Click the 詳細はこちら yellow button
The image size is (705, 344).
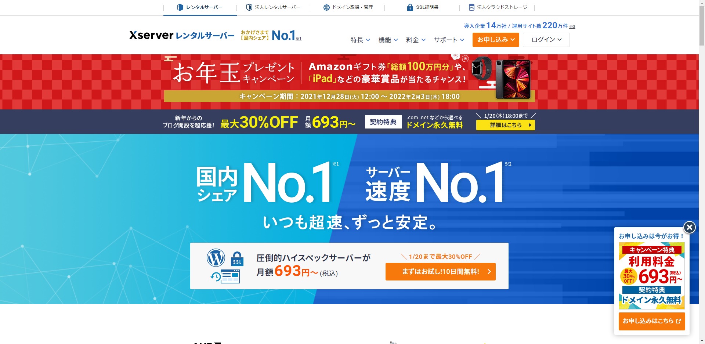[506, 125]
